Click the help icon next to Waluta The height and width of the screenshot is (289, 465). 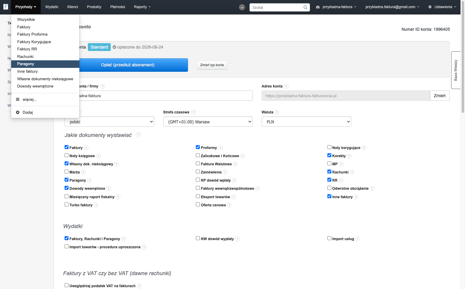[277, 112]
